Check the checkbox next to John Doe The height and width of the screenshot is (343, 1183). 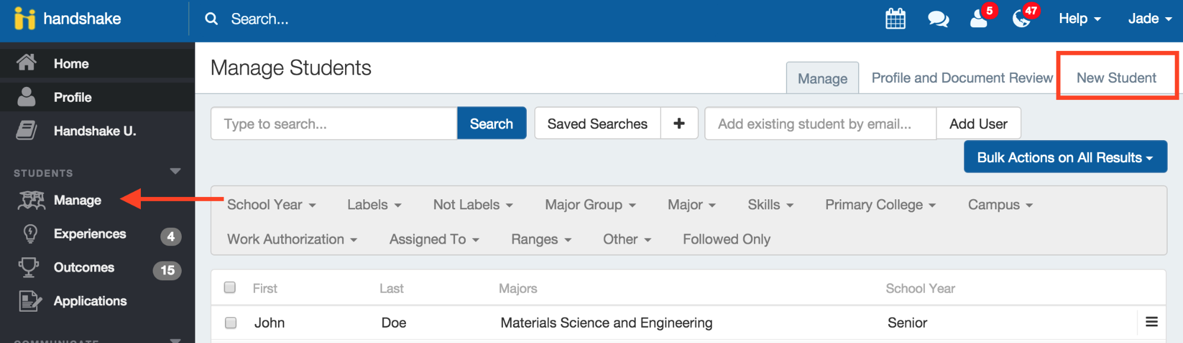pyautogui.click(x=230, y=322)
